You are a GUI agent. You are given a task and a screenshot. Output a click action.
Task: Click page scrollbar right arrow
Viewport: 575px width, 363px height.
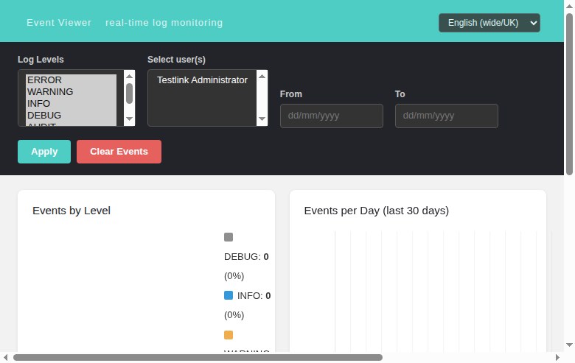click(x=557, y=358)
